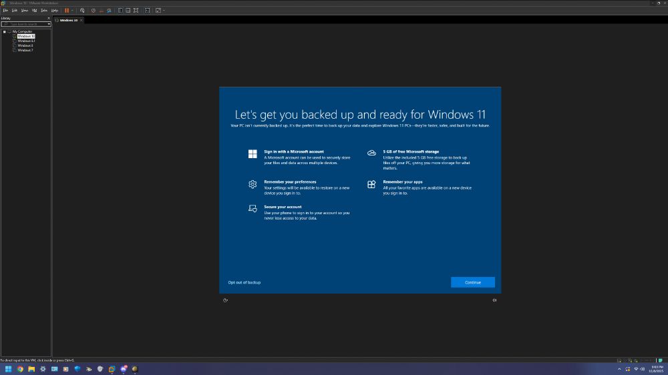The width and height of the screenshot is (668, 375).
Task: Click the 'Sign in with a Microsoft account' heading
Action: (293, 151)
